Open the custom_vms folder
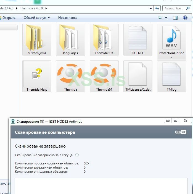 [x=37, y=40]
